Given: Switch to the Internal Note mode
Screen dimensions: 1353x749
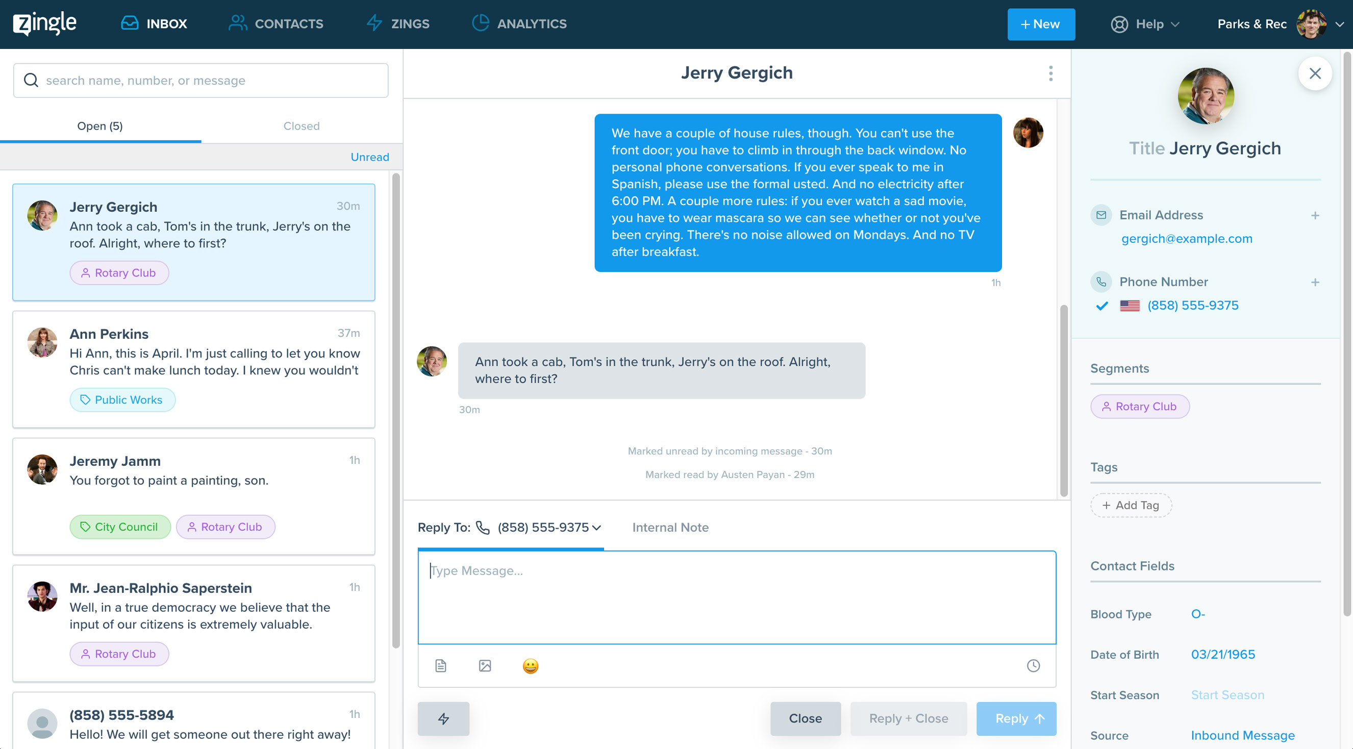Looking at the screenshot, I should [670, 528].
